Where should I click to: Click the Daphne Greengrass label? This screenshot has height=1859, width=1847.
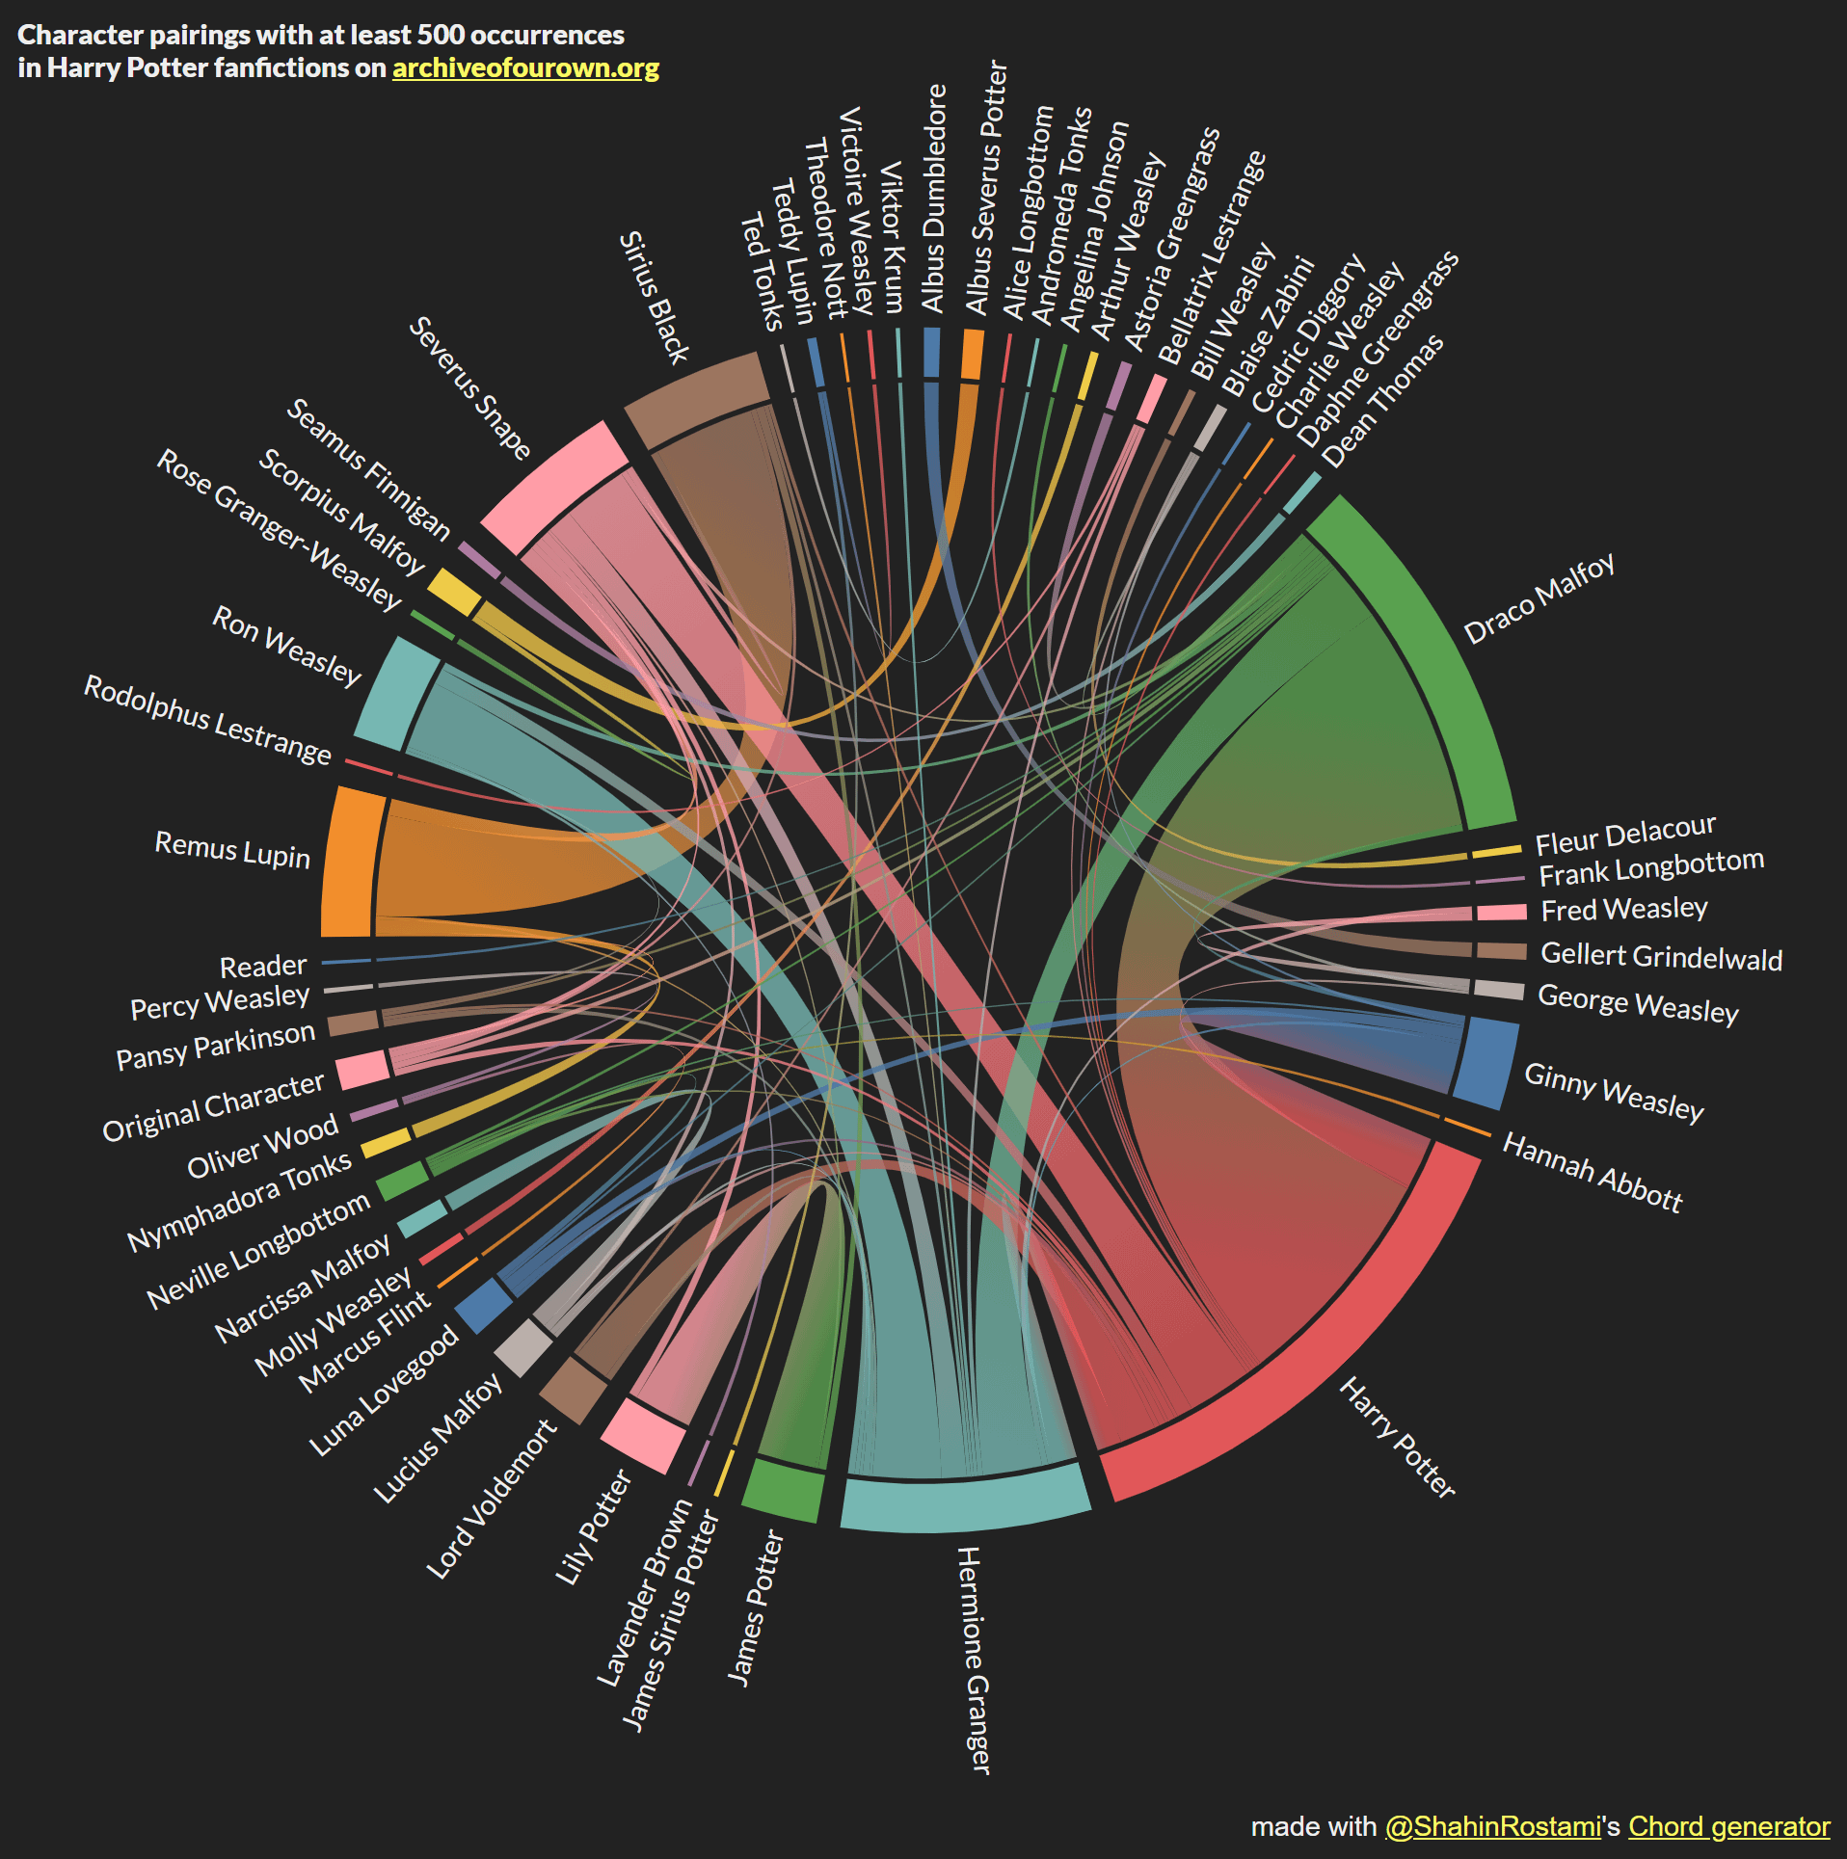pos(1377,349)
